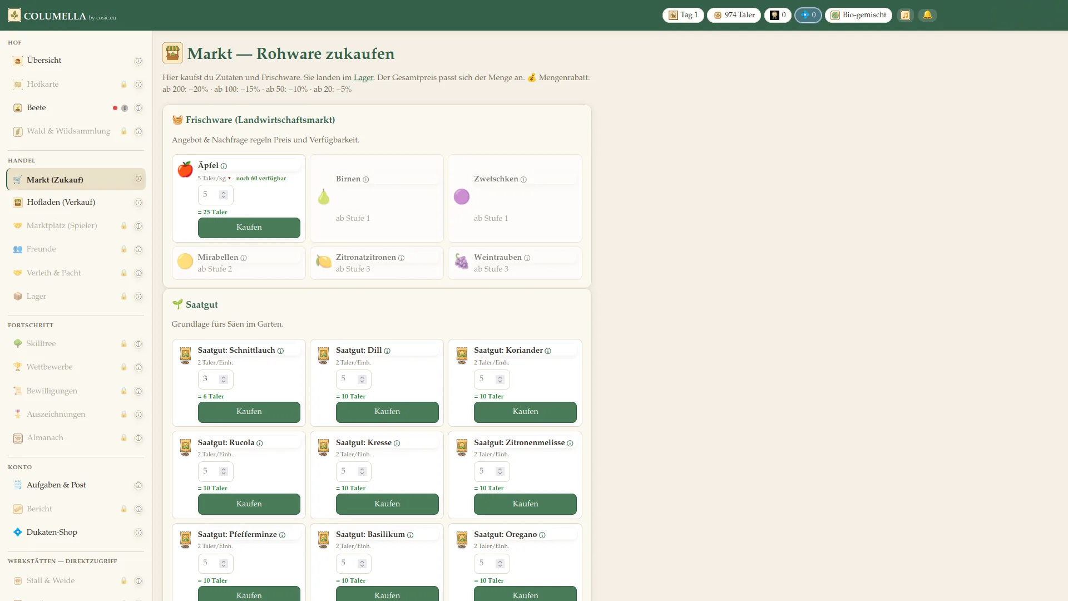This screenshot has width=1068, height=601.
Task: Click the market stall icon beside heading
Action: pos(172,53)
